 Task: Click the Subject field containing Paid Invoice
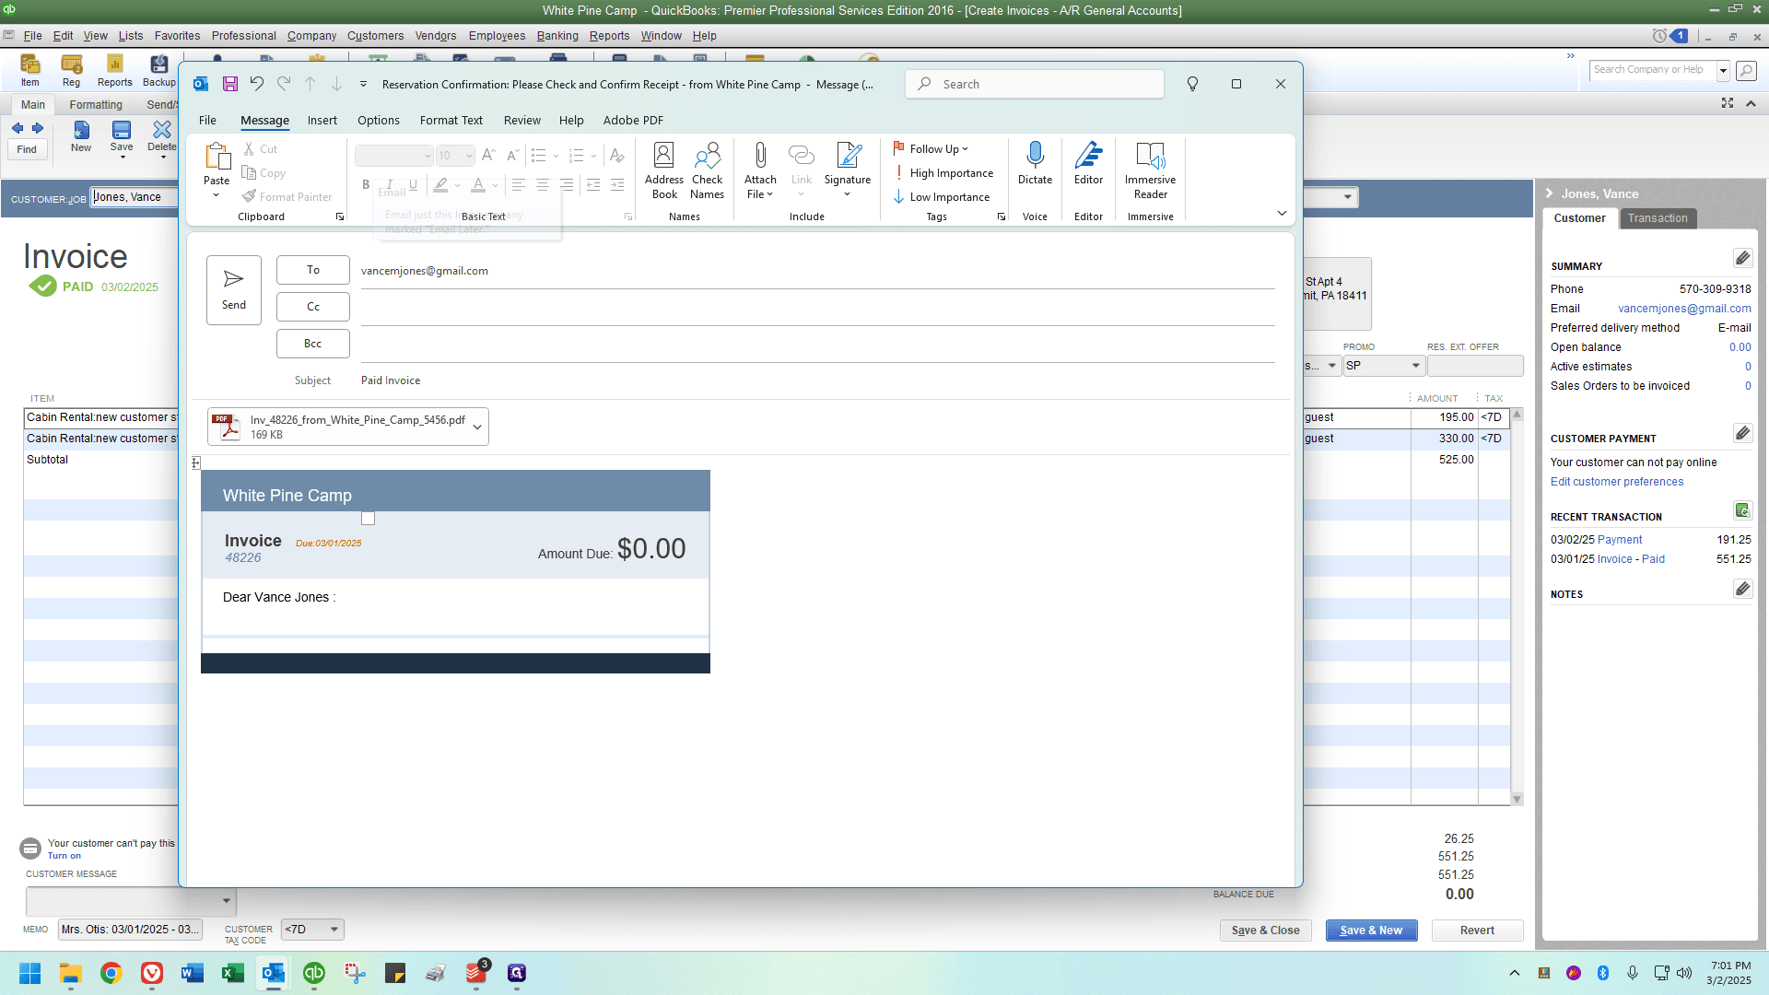(x=817, y=380)
